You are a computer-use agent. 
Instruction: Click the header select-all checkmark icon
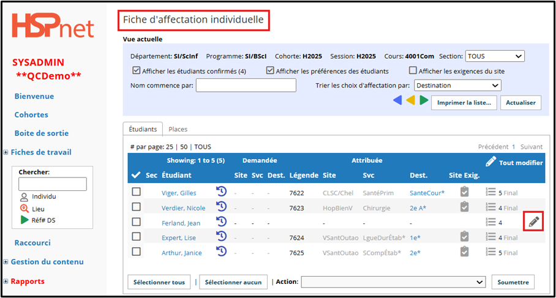pos(136,175)
